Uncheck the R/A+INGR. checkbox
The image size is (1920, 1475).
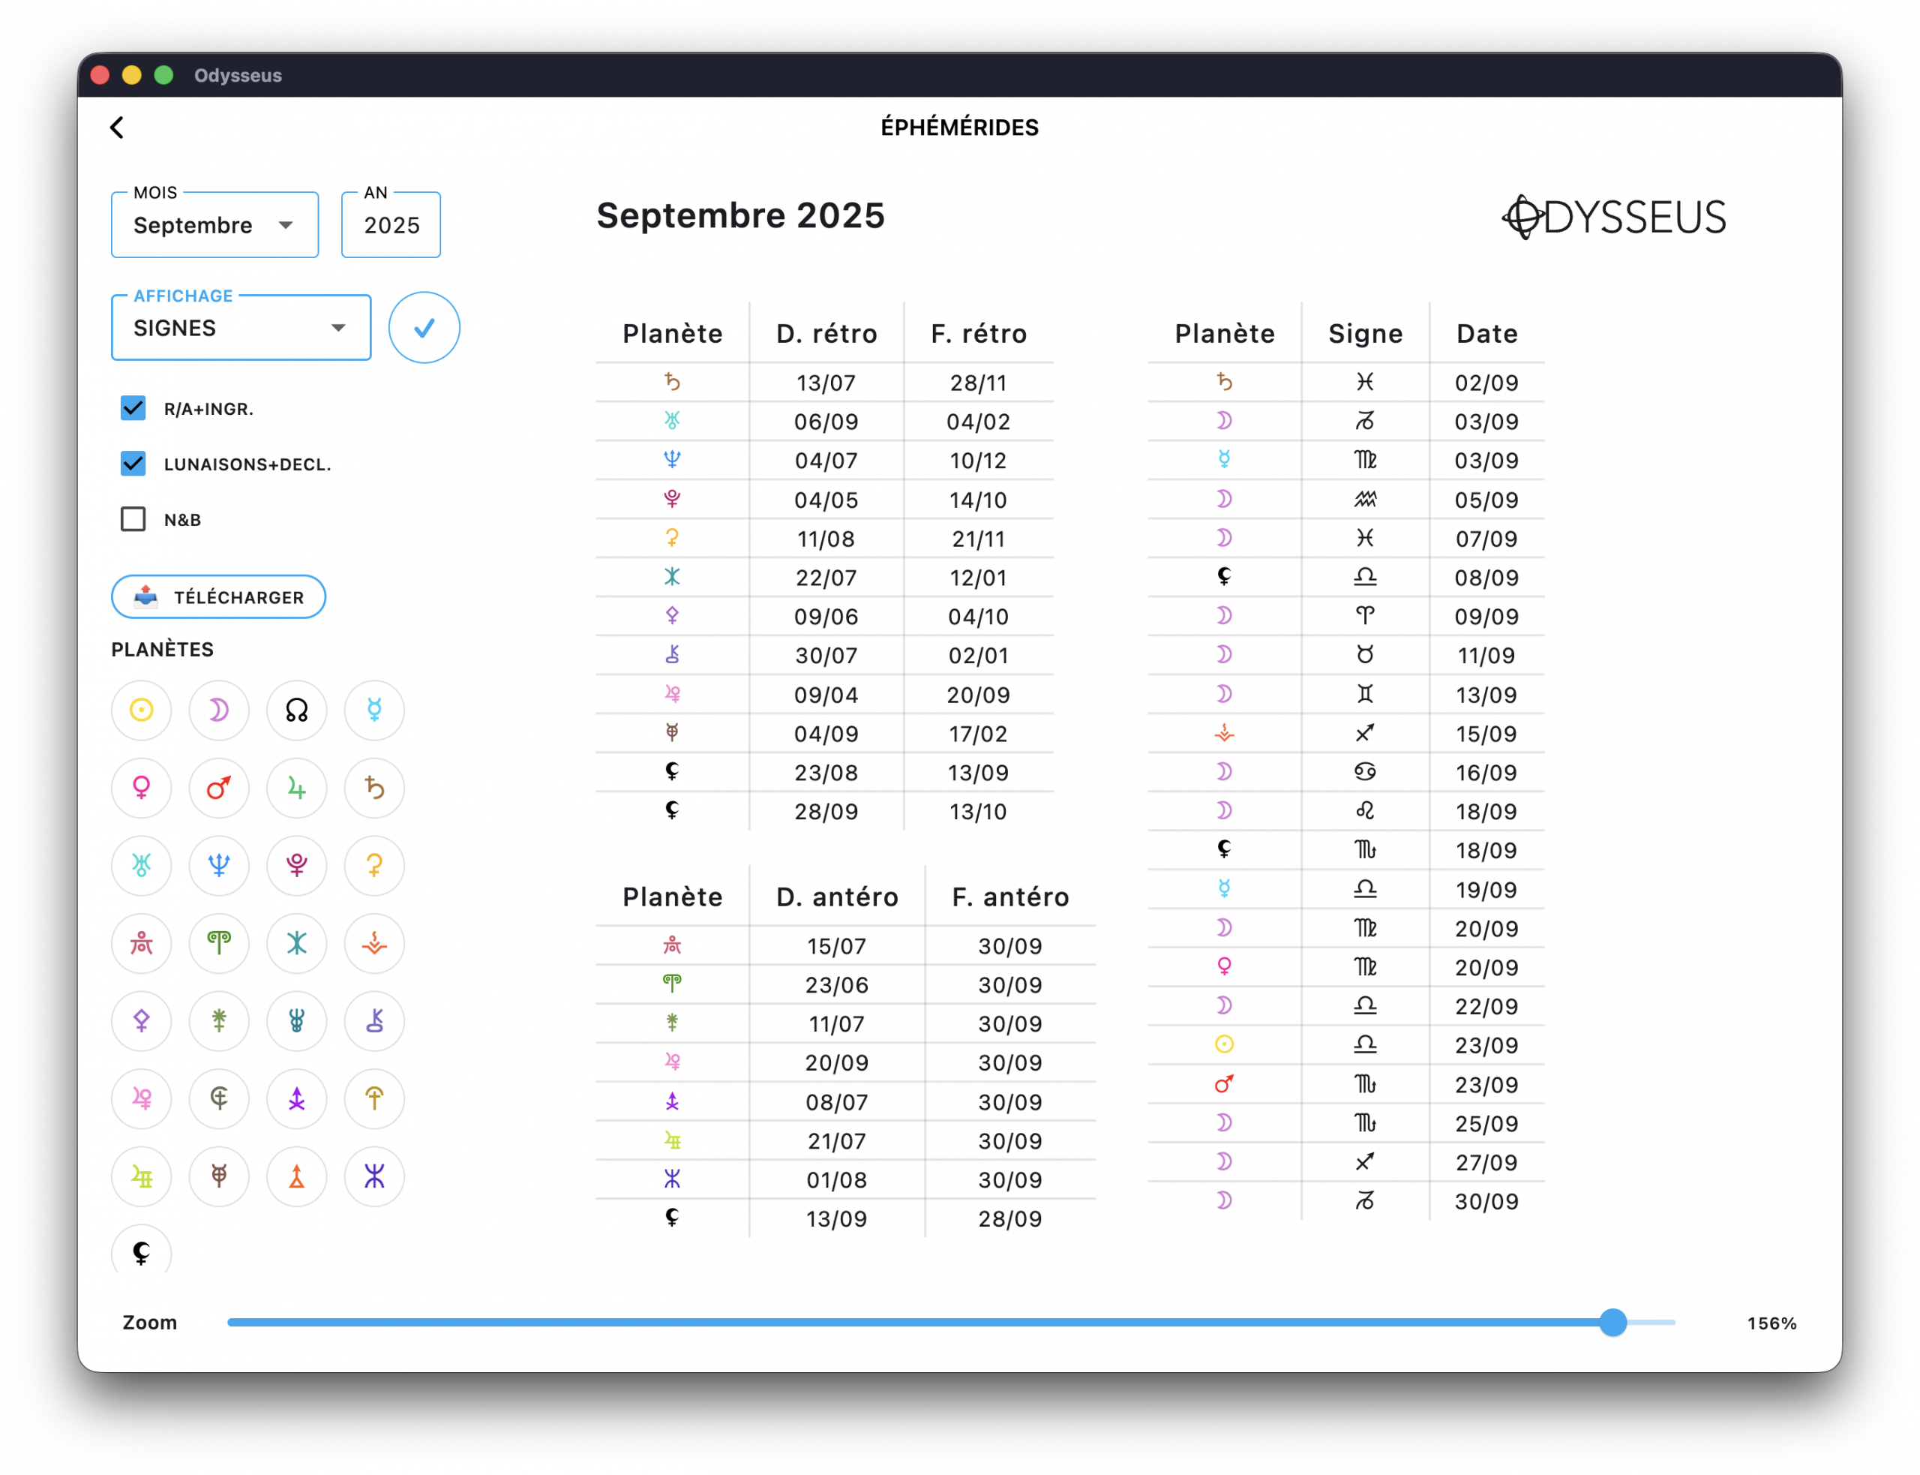pyautogui.click(x=133, y=408)
